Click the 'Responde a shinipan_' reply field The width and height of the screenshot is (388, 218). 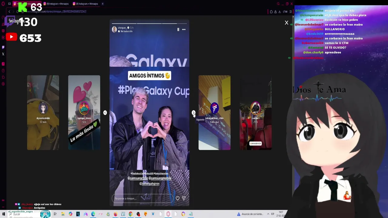click(142, 198)
